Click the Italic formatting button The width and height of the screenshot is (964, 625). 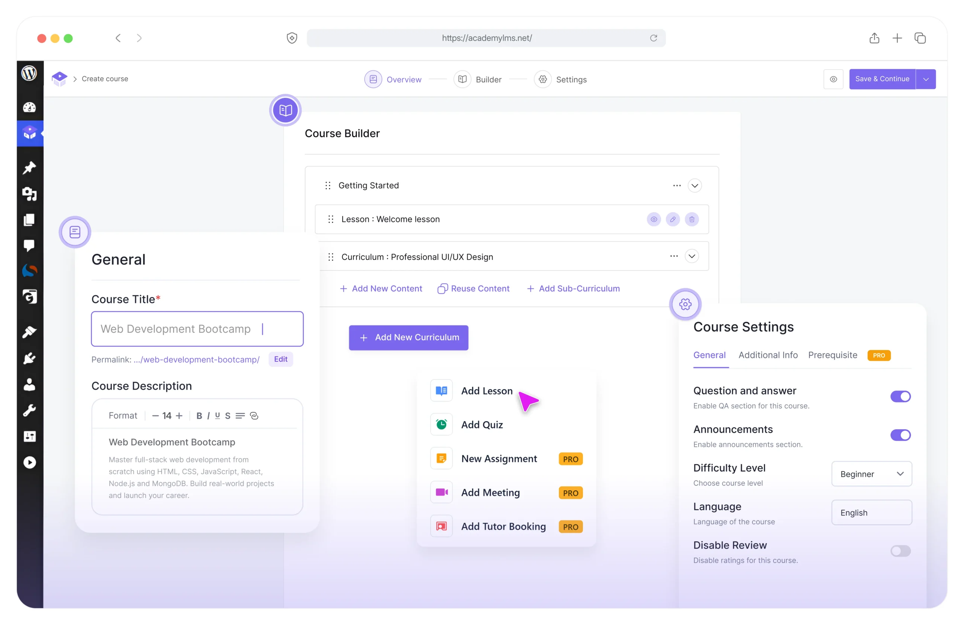pyautogui.click(x=208, y=416)
